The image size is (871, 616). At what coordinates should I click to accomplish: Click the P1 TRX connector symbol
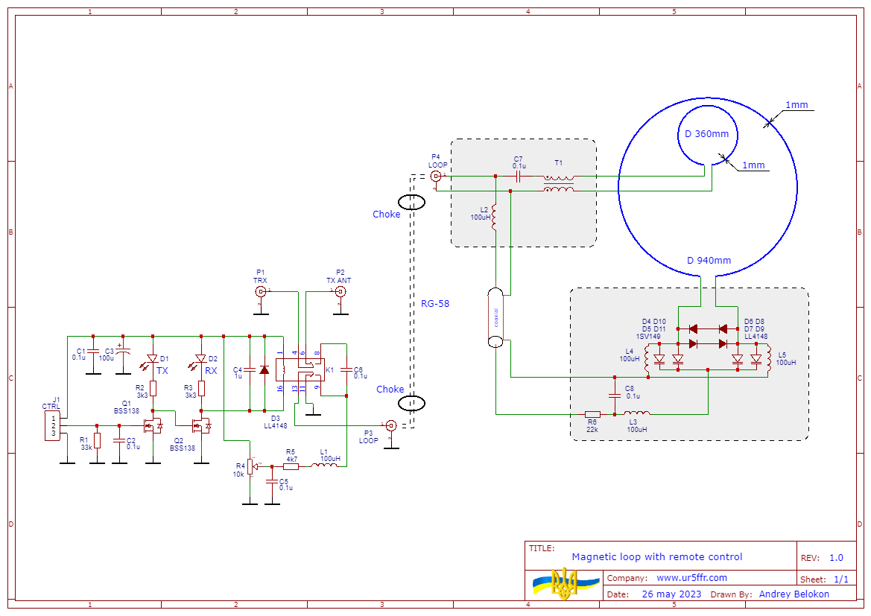(261, 291)
